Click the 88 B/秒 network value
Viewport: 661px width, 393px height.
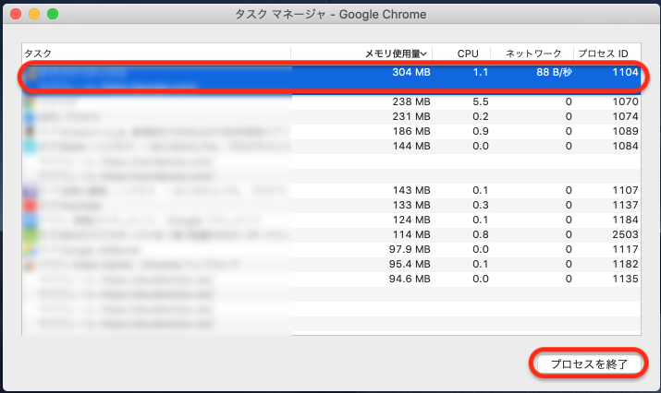[x=554, y=72]
